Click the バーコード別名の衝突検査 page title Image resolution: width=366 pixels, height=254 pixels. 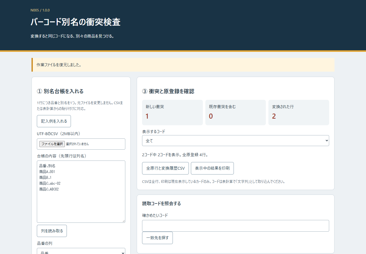(x=75, y=22)
